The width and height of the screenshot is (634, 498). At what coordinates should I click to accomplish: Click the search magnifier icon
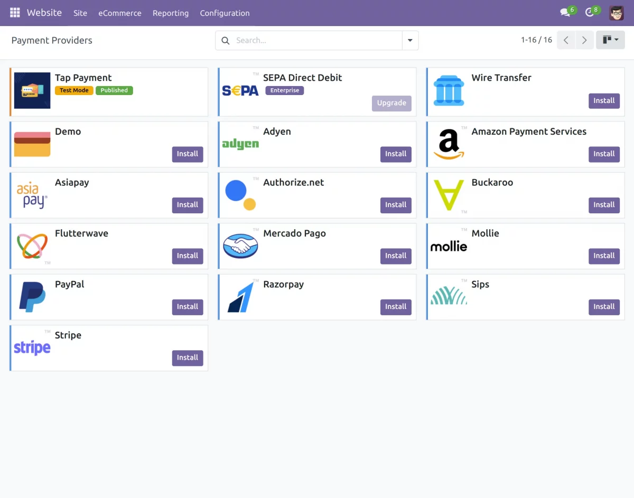click(x=226, y=41)
